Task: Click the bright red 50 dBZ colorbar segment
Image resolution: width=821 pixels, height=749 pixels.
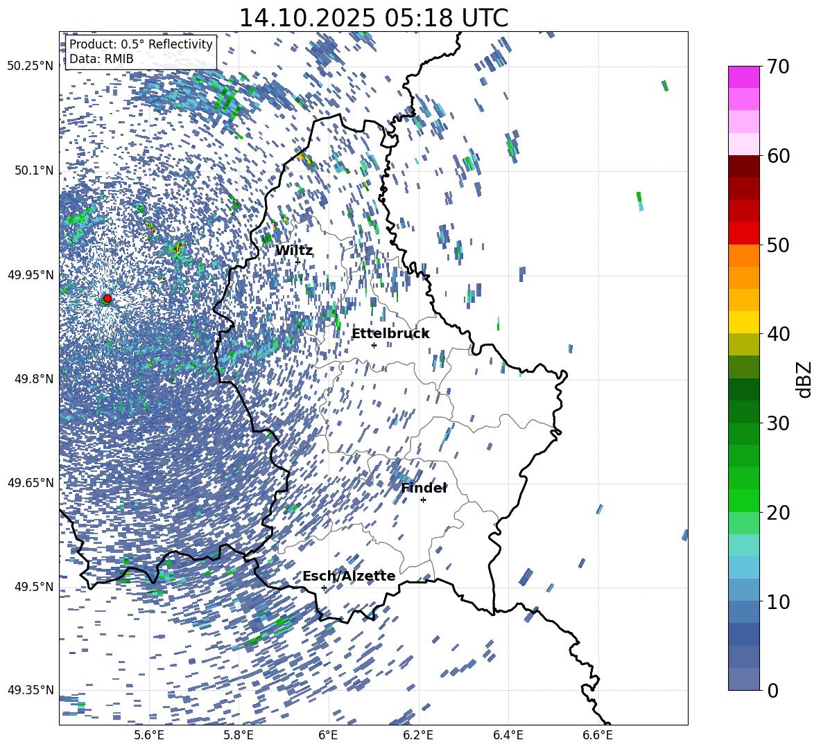Action: point(743,233)
